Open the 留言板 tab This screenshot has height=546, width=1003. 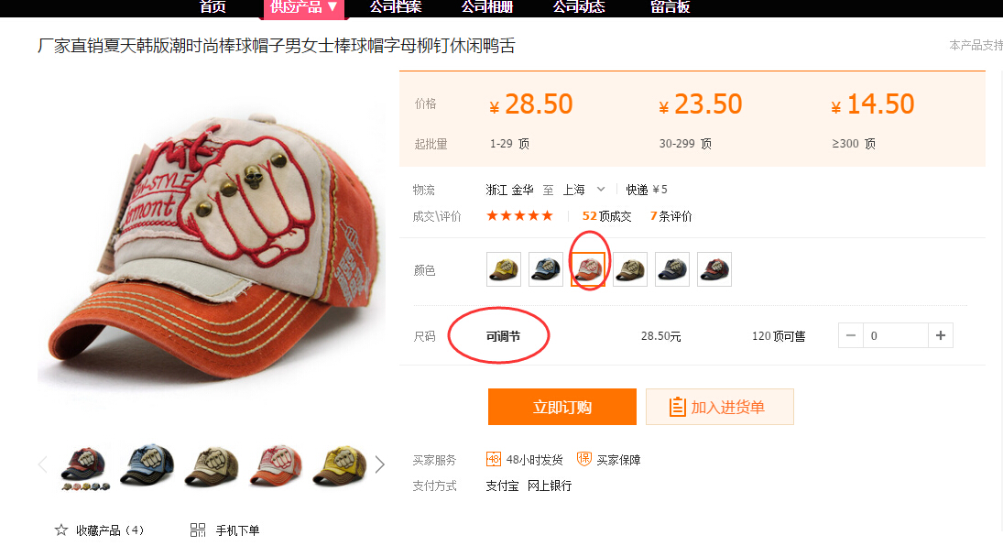tap(670, 7)
